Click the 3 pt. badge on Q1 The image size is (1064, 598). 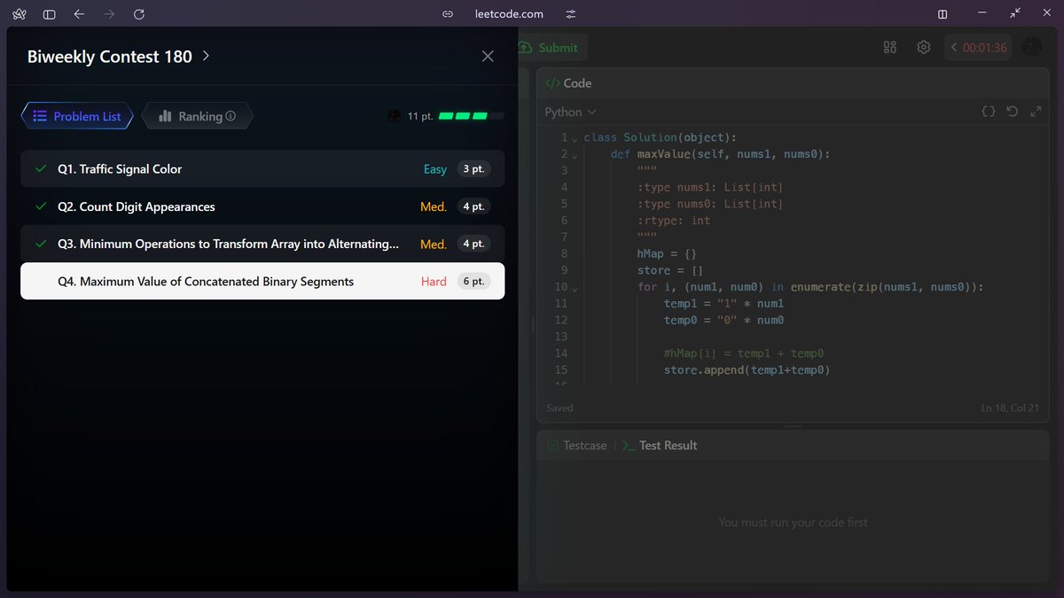point(473,168)
